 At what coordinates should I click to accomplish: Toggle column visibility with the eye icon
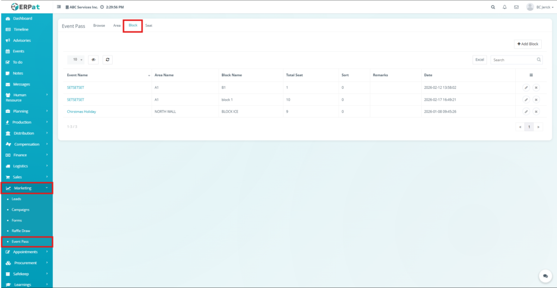pyautogui.click(x=93, y=60)
